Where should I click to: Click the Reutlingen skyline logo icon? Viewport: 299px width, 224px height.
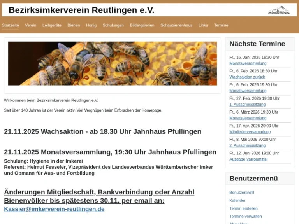point(279,10)
